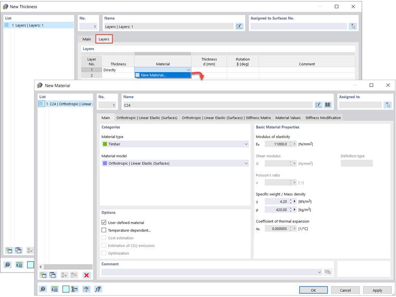Select New Material... entry in dropdown list

(163, 75)
